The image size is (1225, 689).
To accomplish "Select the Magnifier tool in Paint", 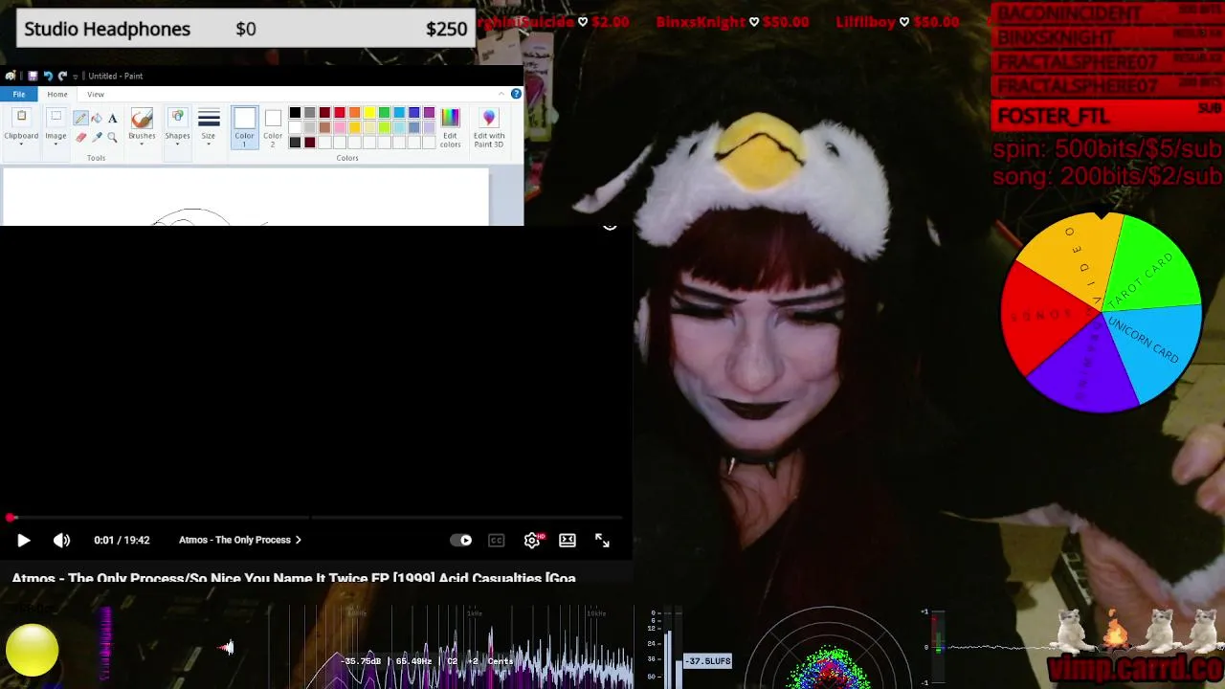I will (x=112, y=137).
